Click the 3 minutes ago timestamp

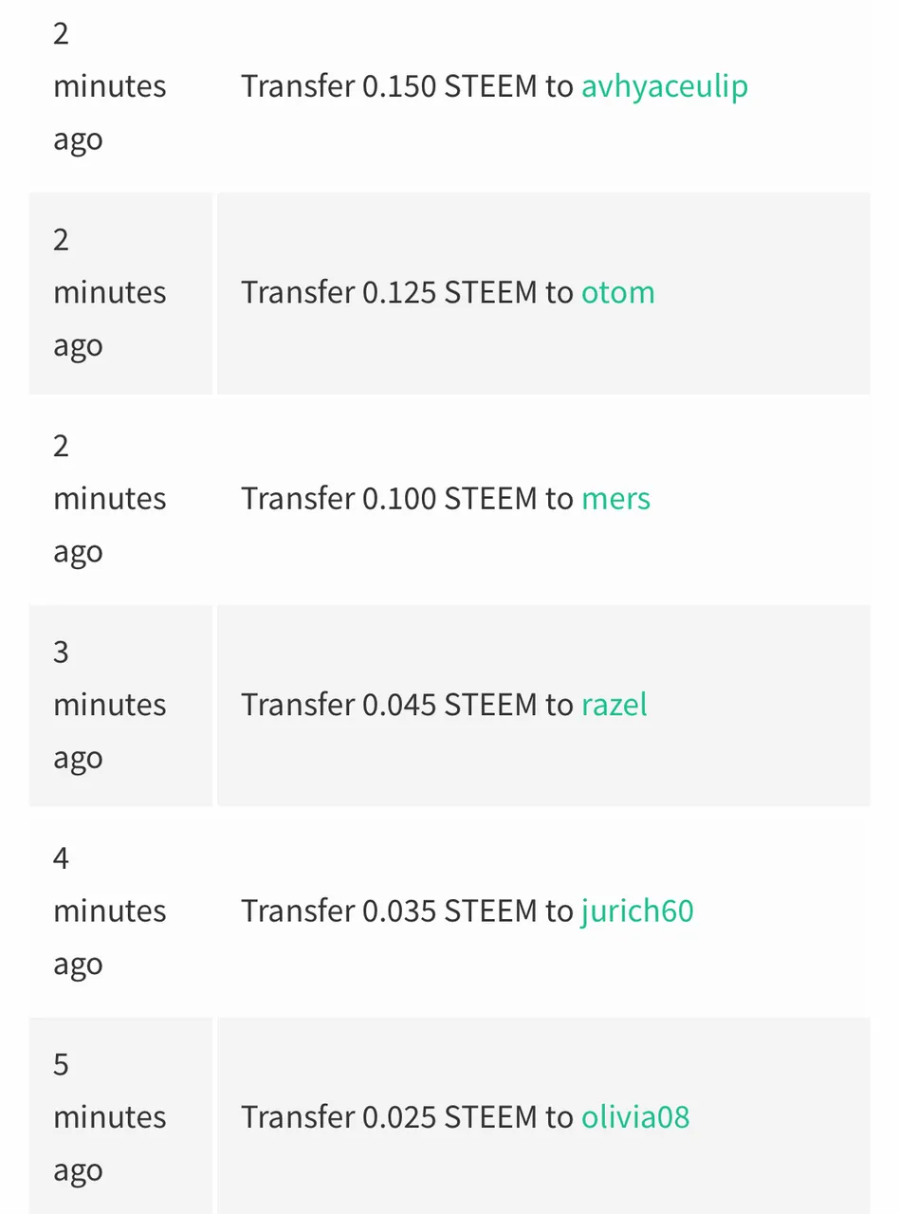[x=109, y=705]
